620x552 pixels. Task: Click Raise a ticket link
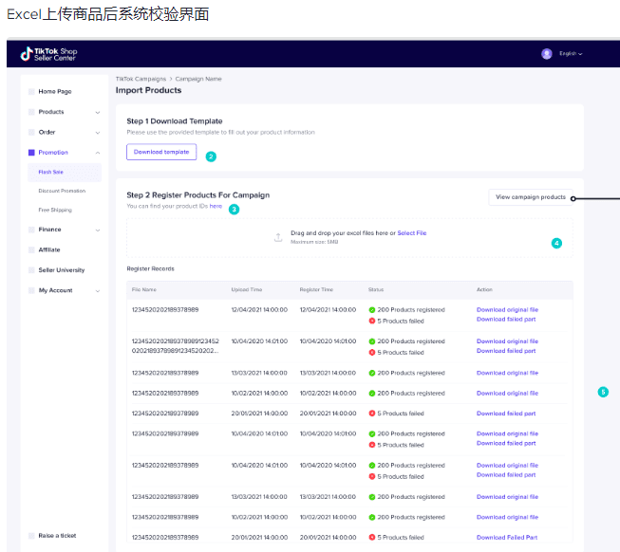57,536
